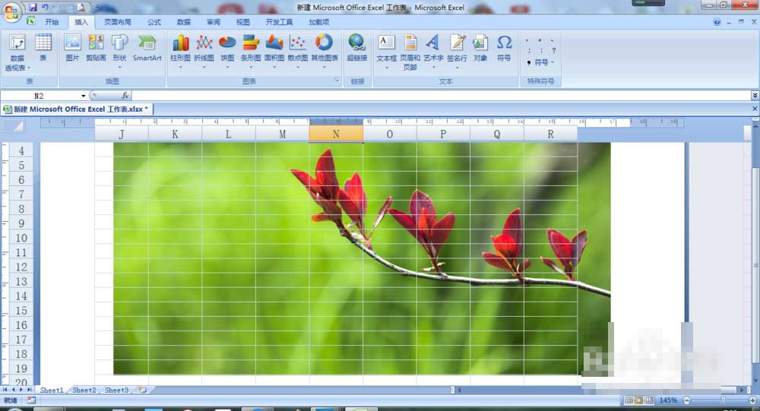Open the Name Box dropdown arrow

pyautogui.click(x=84, y=96)
